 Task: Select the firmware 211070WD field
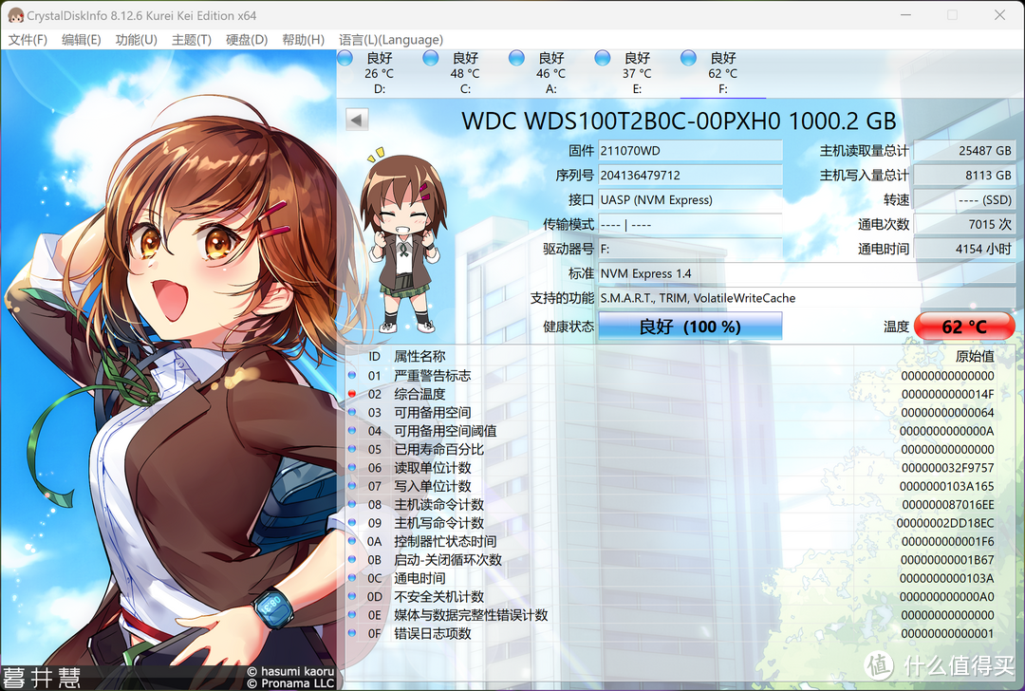(x=690, y=150)
